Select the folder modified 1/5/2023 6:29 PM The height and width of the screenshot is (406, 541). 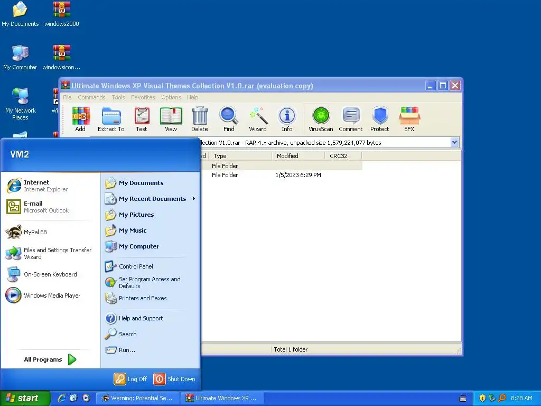tap(281, 175)
